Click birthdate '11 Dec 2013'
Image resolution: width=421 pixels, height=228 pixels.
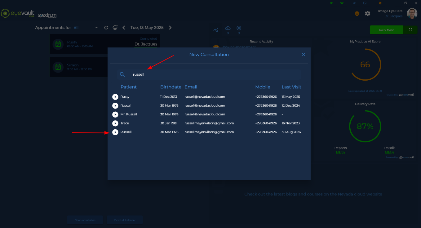pyautogui.click(x=169, y=97)
